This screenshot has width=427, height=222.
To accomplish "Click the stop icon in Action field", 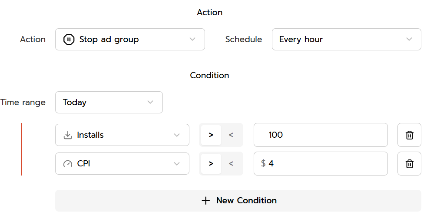I will pyautogui.click(x=69, y=40).
